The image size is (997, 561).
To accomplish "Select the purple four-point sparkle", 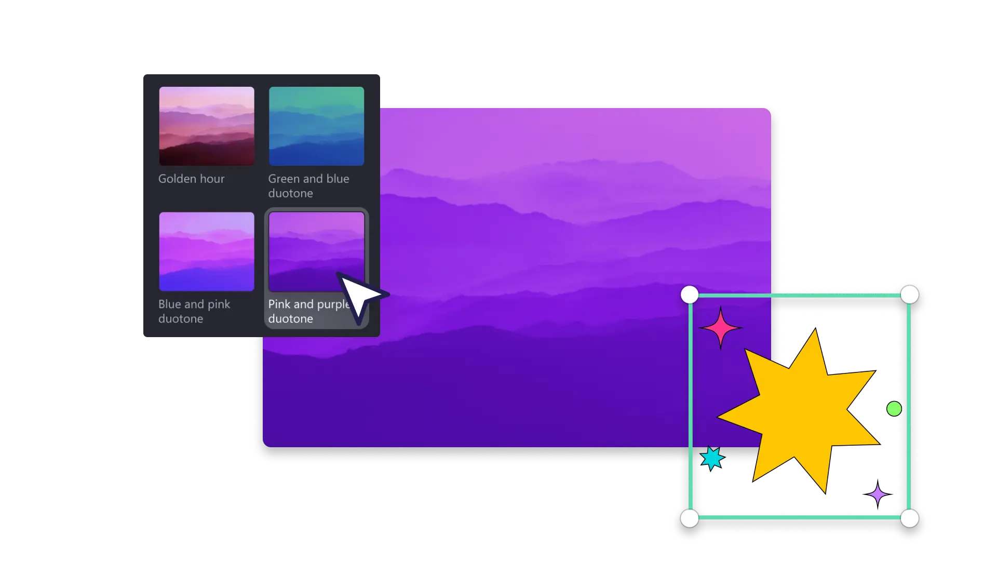I will [x=878, y=494].
